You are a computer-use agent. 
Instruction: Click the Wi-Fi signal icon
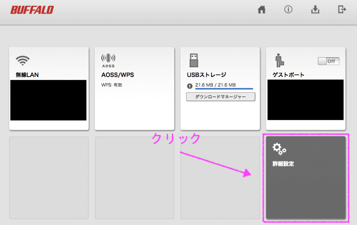coord(23,60)
